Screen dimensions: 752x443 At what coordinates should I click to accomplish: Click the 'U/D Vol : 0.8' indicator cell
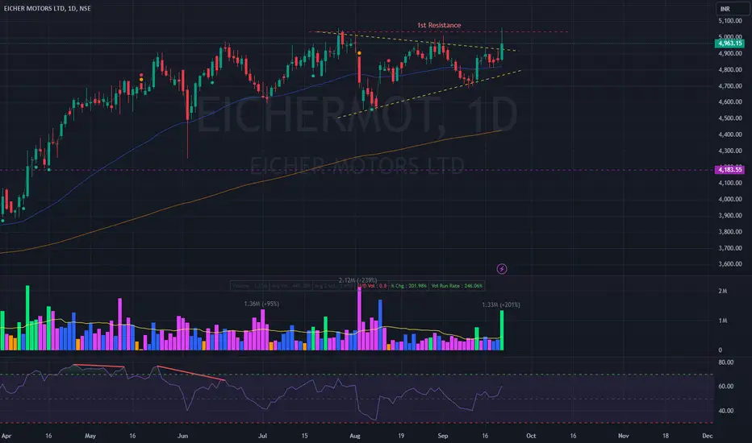coord(373,286)
